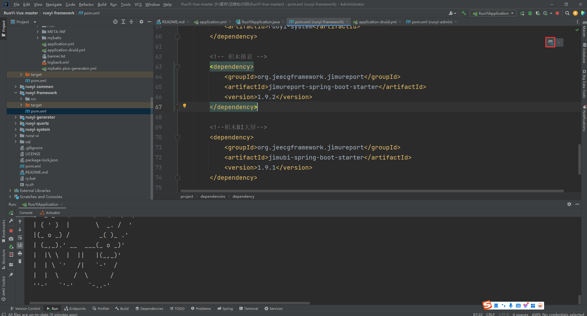The width and height of the screenshot is (587, 316).
Task: Print console output icon
Action: [x=20, y=253]
